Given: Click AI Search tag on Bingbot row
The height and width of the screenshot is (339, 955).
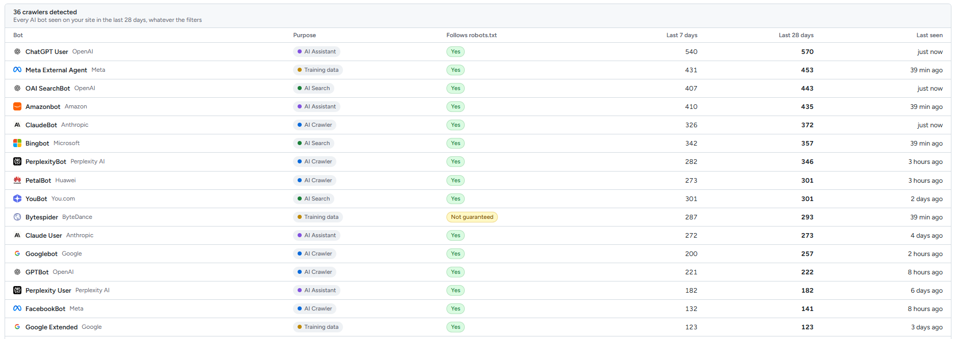Looking at the screenshot, I should 313,143.
